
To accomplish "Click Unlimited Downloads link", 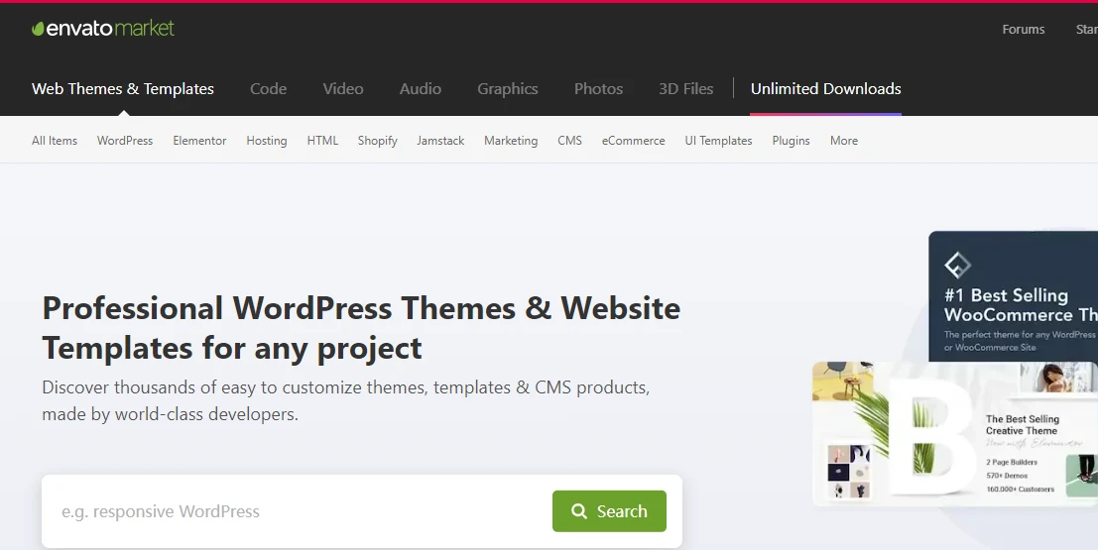I will 825,89.
